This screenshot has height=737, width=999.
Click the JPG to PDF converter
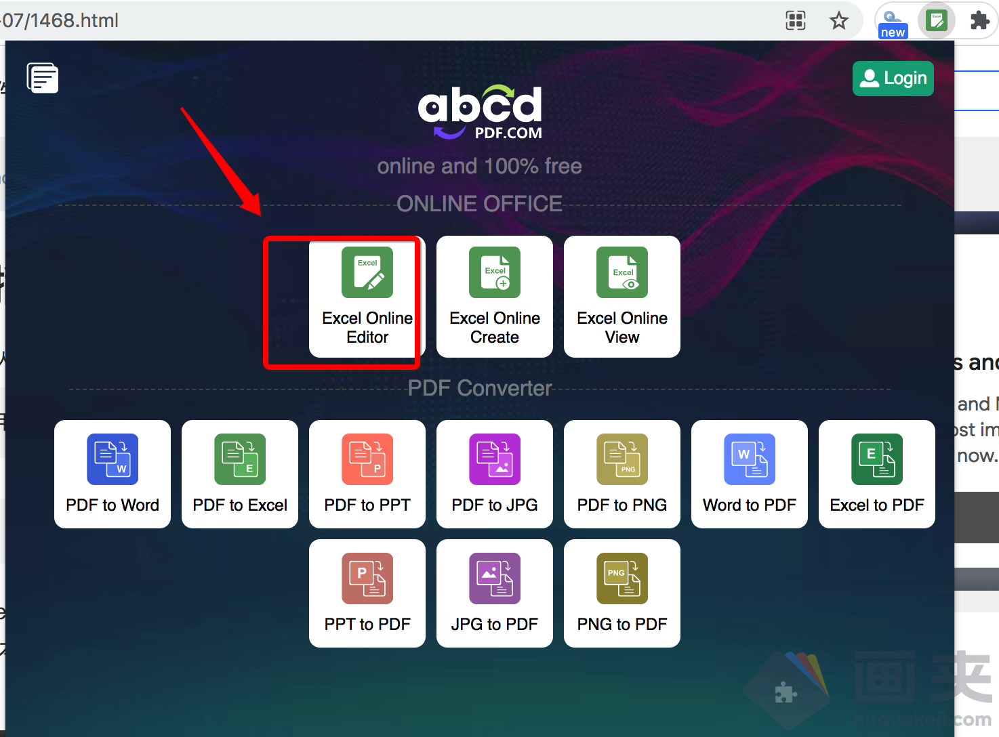(x=494, y=593)
